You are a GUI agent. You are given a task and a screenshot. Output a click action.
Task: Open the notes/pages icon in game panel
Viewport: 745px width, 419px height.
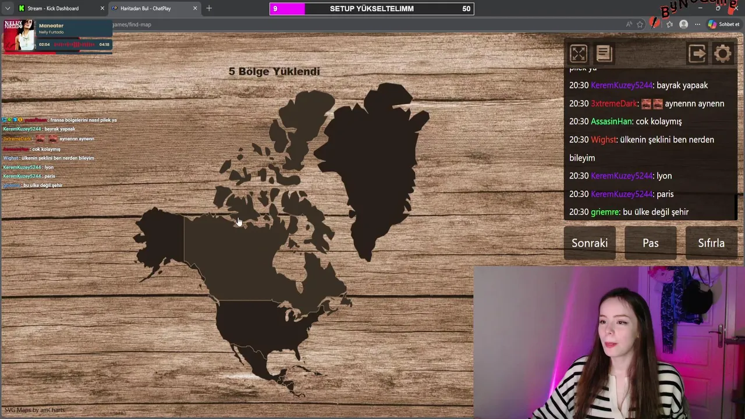(x=604, y=54)
